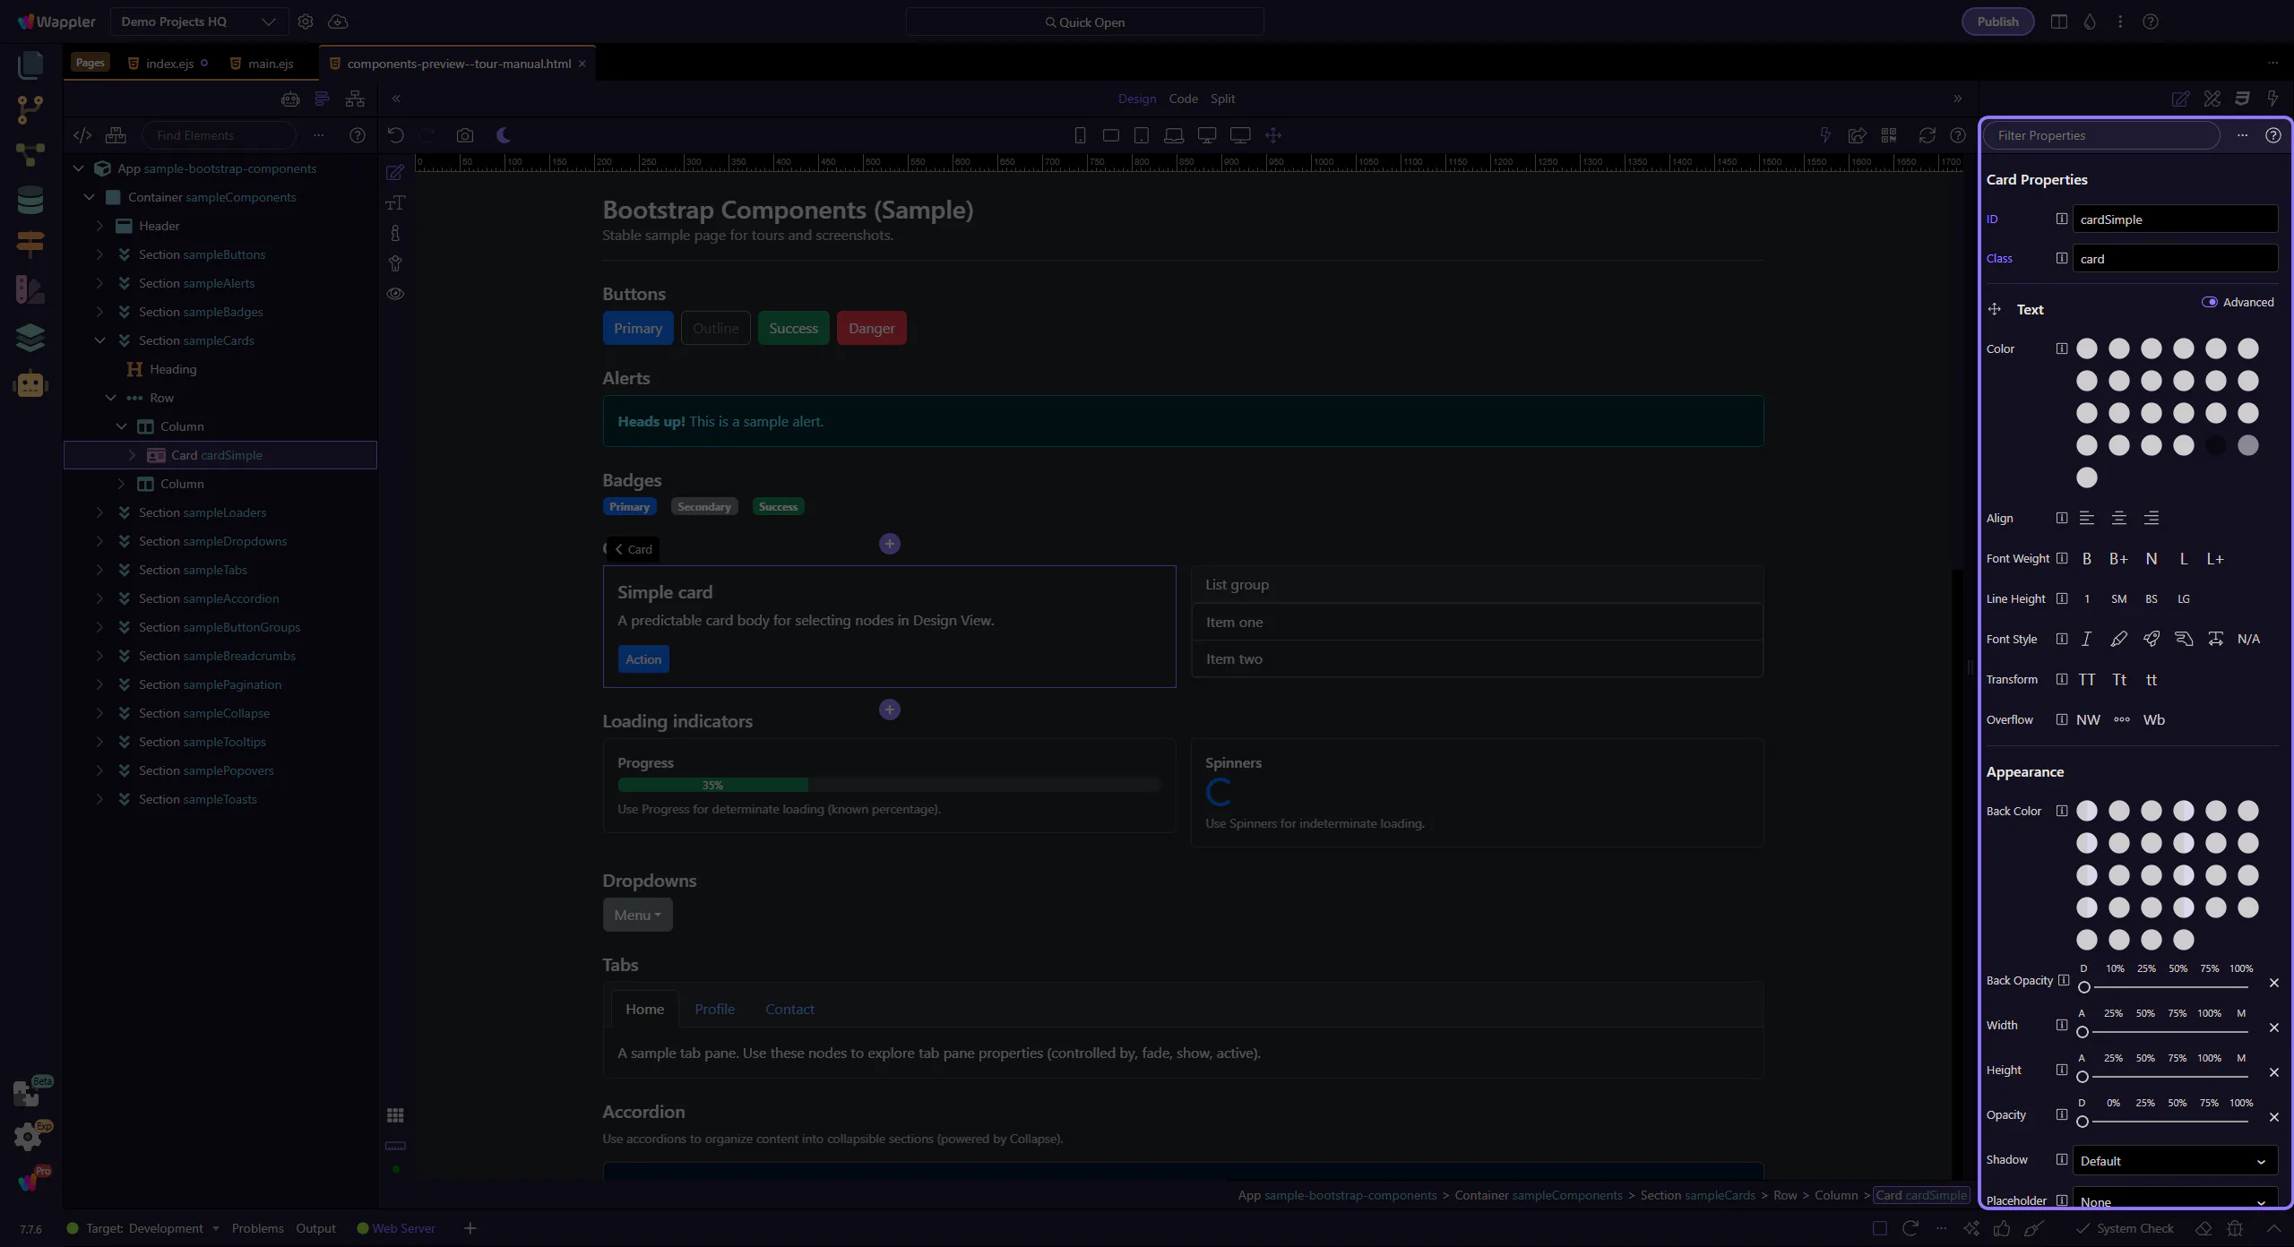The width and height of the screenshot is (2294, 1247).
Task: Click System Check in status bar
Action: click(2134, 1228)
